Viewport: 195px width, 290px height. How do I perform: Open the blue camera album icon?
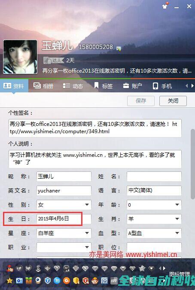(19, 281)
